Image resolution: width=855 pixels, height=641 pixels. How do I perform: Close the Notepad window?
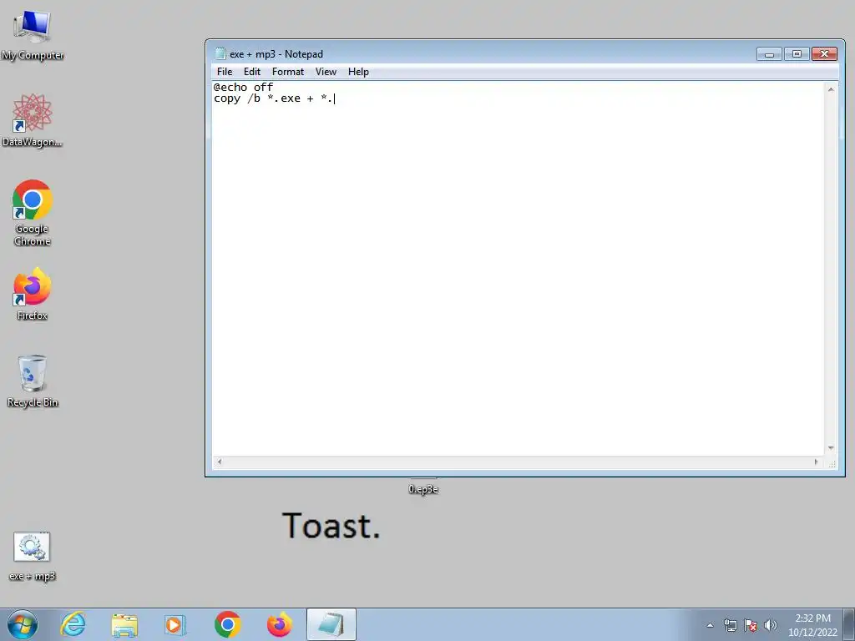824,54
